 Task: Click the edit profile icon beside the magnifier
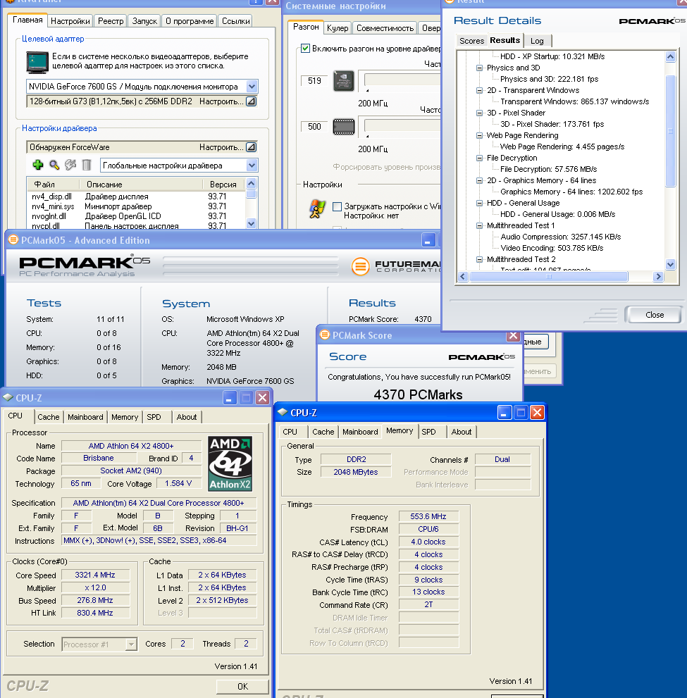(x=70, y=165)
